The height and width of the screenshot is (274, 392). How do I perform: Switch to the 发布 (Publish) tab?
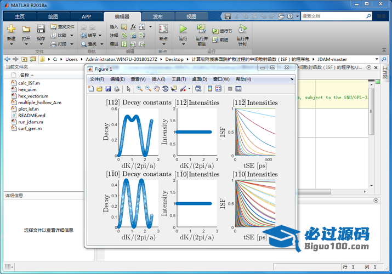pyautogui.click(x=158, y=16)
